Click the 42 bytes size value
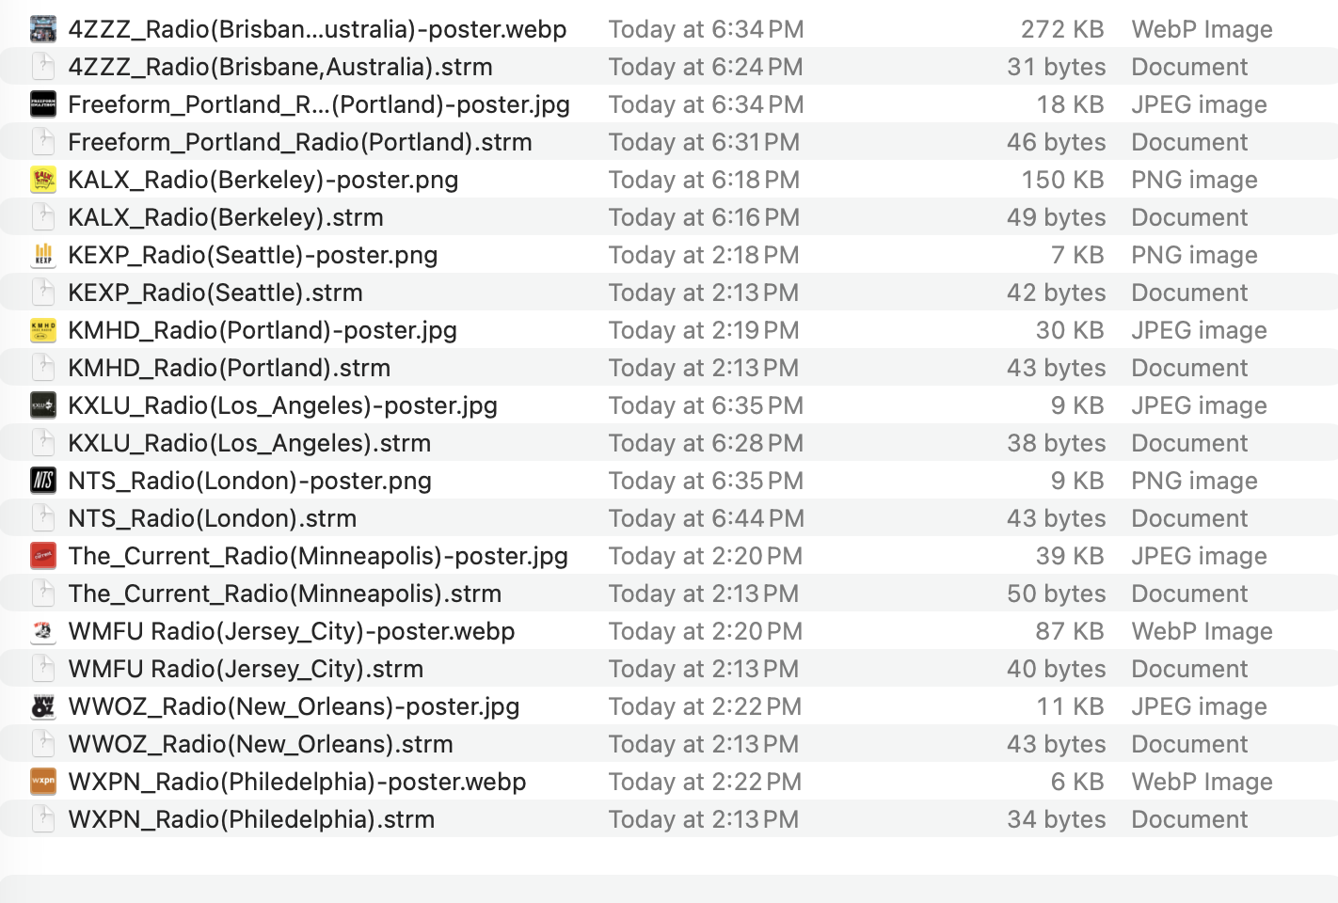The width and height of the screenshot is (1338, 903). [x=1056, y=293]
